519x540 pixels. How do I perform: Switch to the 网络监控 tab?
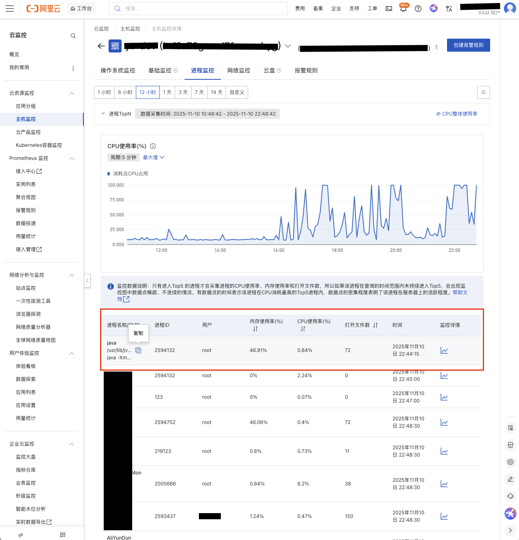pyautogui.click(x=239, y=70)
